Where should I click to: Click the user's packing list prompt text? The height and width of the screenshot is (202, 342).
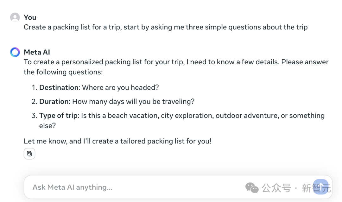pos(166,27)
